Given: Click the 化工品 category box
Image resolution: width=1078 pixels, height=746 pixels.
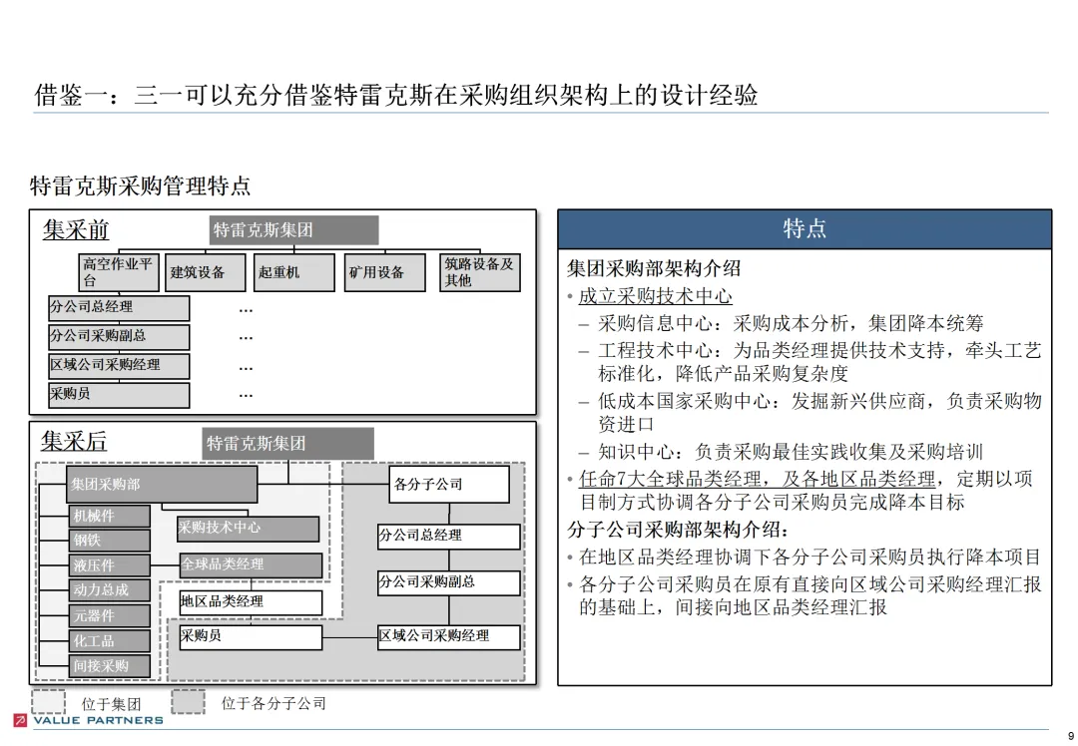Looking at the screenshot, I should [x=110, y=641].
